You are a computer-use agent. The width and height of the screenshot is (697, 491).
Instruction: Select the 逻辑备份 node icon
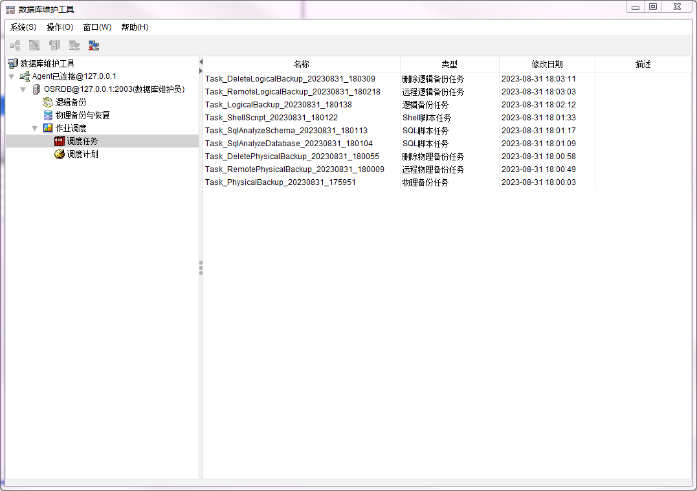(48, 102)
